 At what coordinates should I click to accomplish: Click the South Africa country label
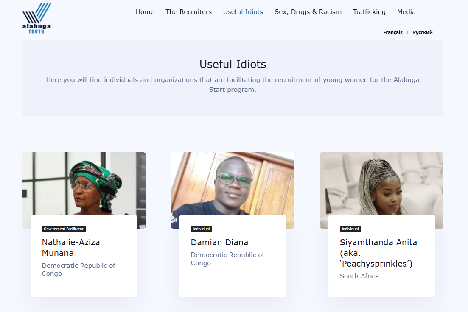coord(359,276)
